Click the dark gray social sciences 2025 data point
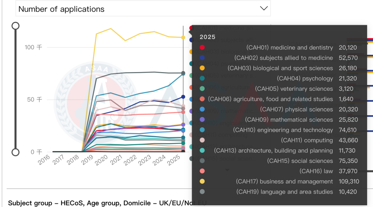373x207 pixels. coord(183,73)
